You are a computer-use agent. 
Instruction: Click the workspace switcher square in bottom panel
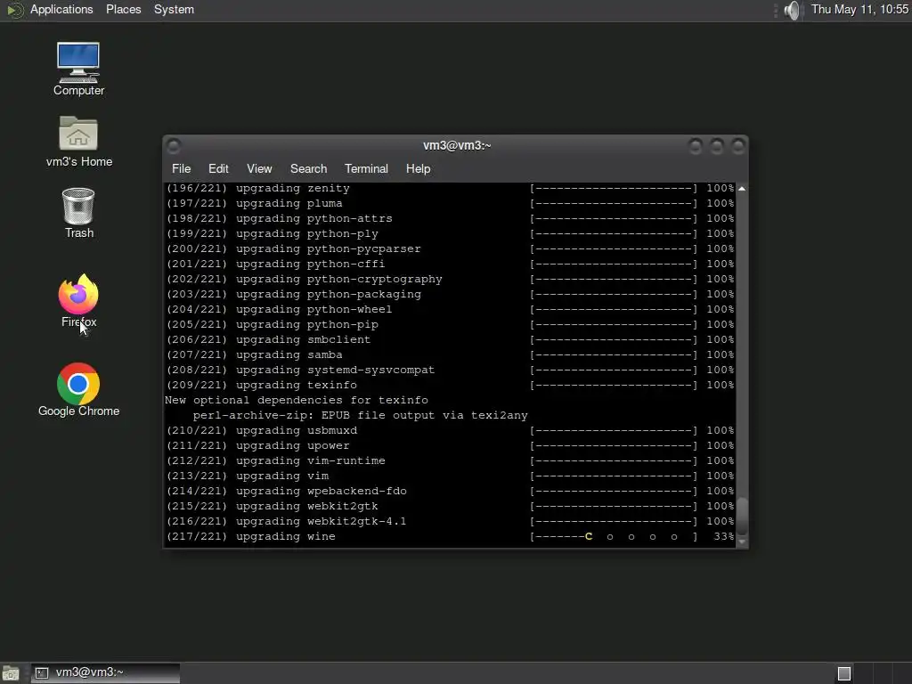coord(844,673)
